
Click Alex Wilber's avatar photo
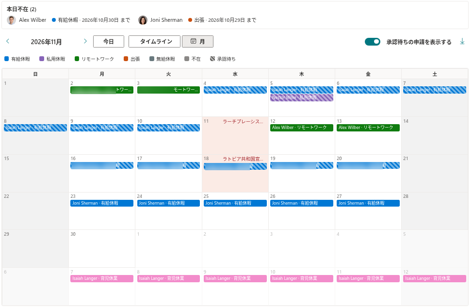click(12, 20)
